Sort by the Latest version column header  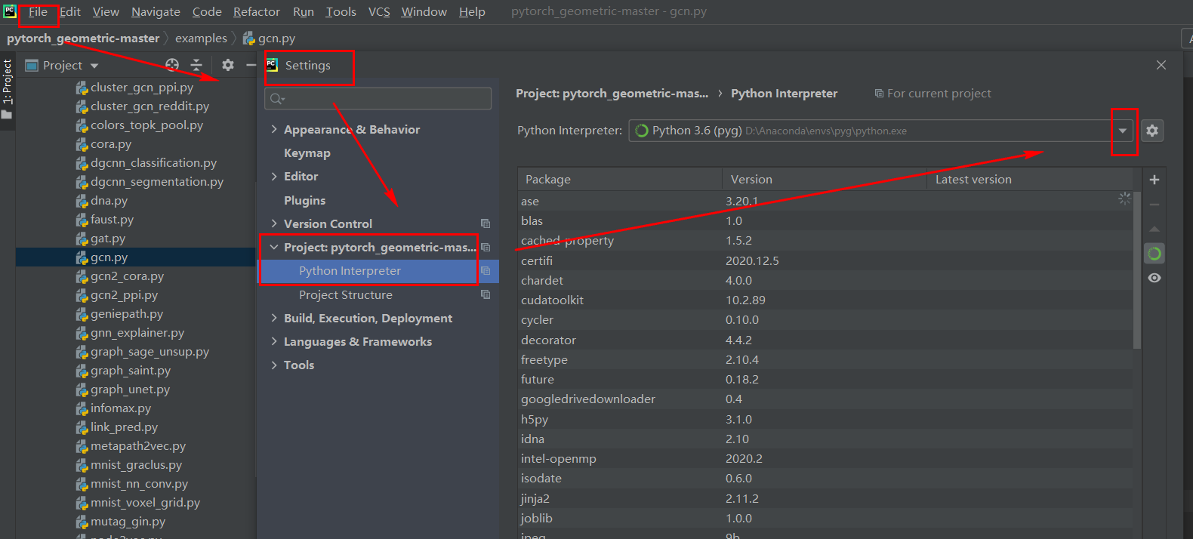[x=1030, y=180]
